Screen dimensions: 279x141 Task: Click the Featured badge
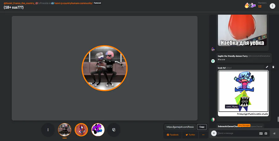coord(97,3)
